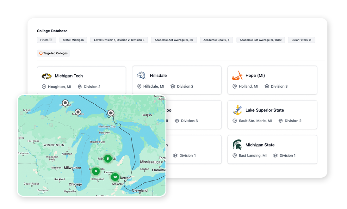Click the Hillsdale charger logo
Viewport: 347px width, 209px height.
tap(141, 75)
